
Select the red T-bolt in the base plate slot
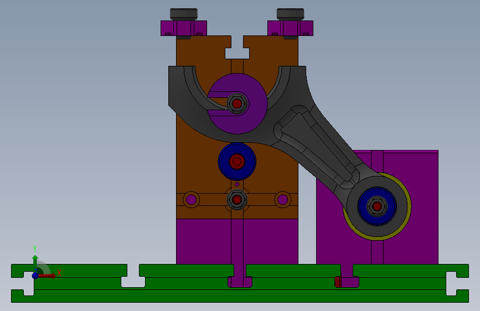click(338, 282)
